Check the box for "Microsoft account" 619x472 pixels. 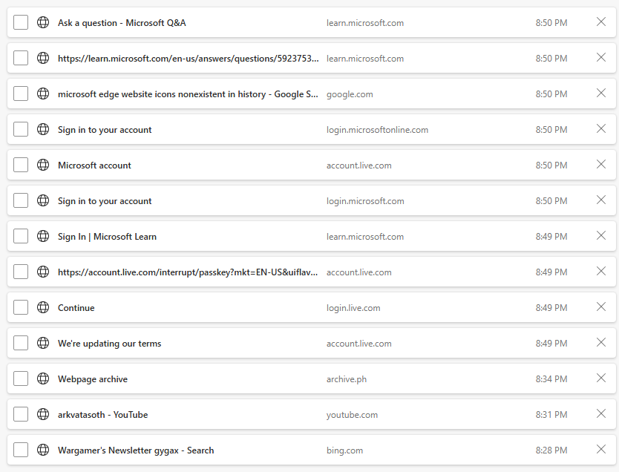pos(21,165)
